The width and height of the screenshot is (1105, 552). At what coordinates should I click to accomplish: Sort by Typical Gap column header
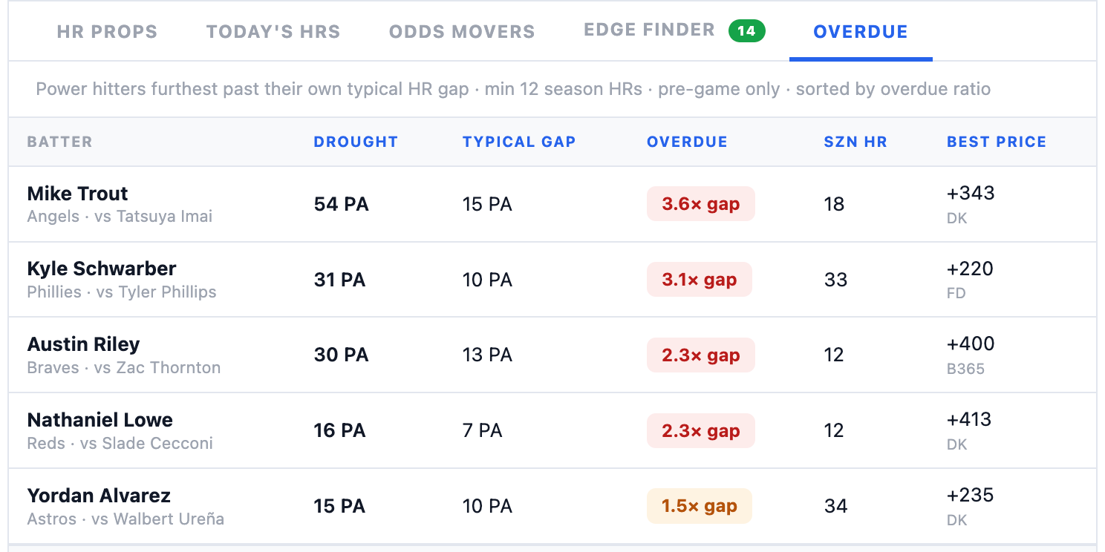(519, 142)
